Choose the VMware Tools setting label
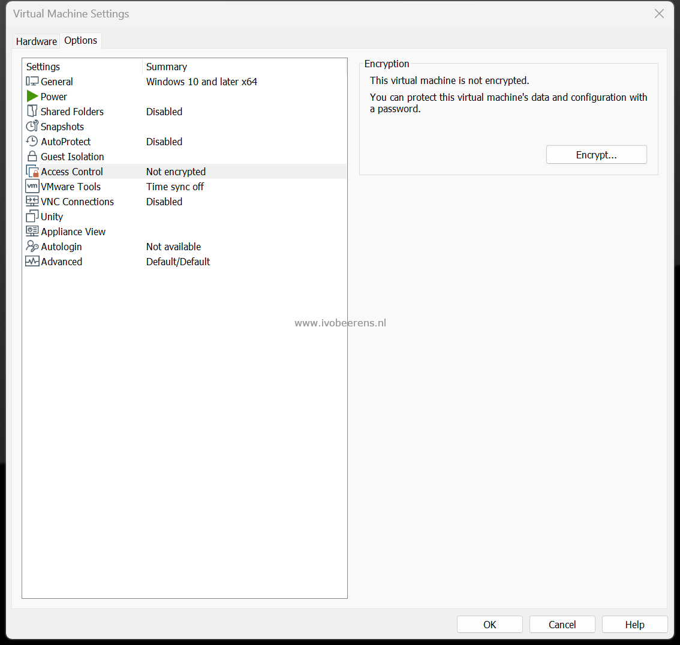This screenshot has width=680, height=645. (71, 187)
